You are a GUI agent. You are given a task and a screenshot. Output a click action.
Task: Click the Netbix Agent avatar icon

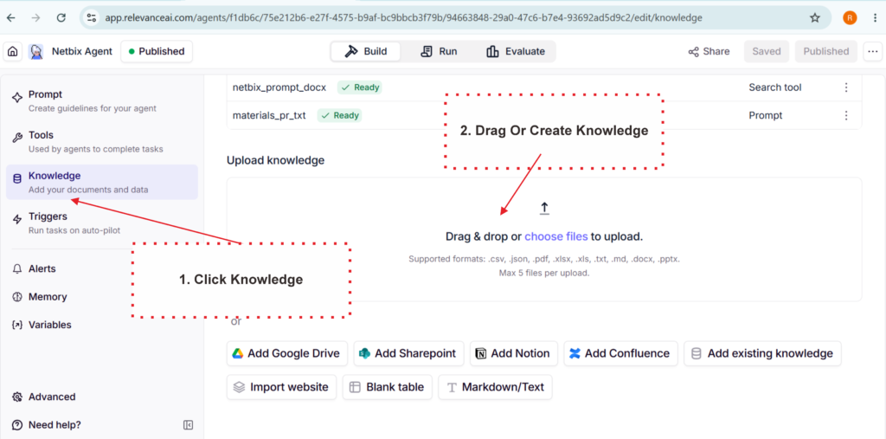(x=36, y=51)
